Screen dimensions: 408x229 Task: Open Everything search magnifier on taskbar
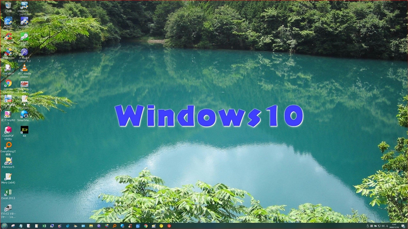point(114,226)
